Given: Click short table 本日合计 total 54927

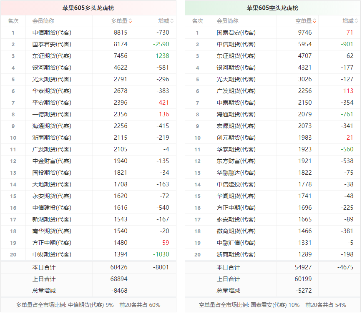Looking at the screenshot, I should (x=303, y=267).
